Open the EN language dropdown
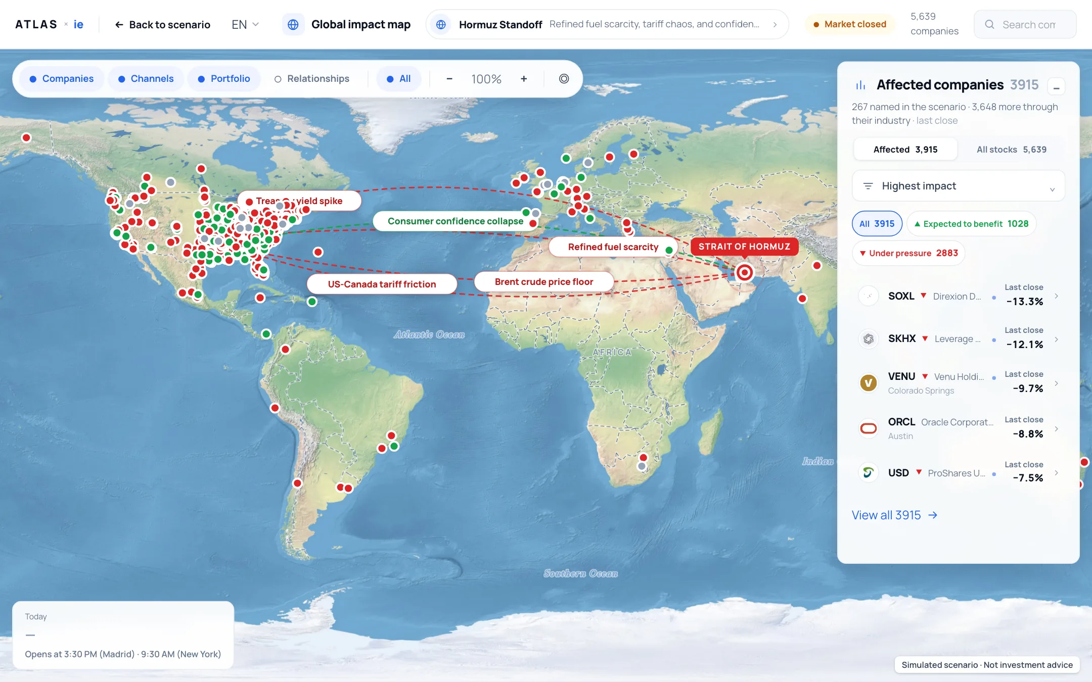1092x682 pixels. tap(245, 25)
